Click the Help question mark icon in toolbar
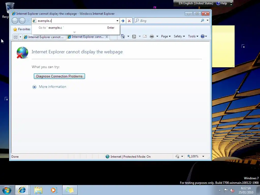This screenshot has width=260, height=195. coord(203,36)
